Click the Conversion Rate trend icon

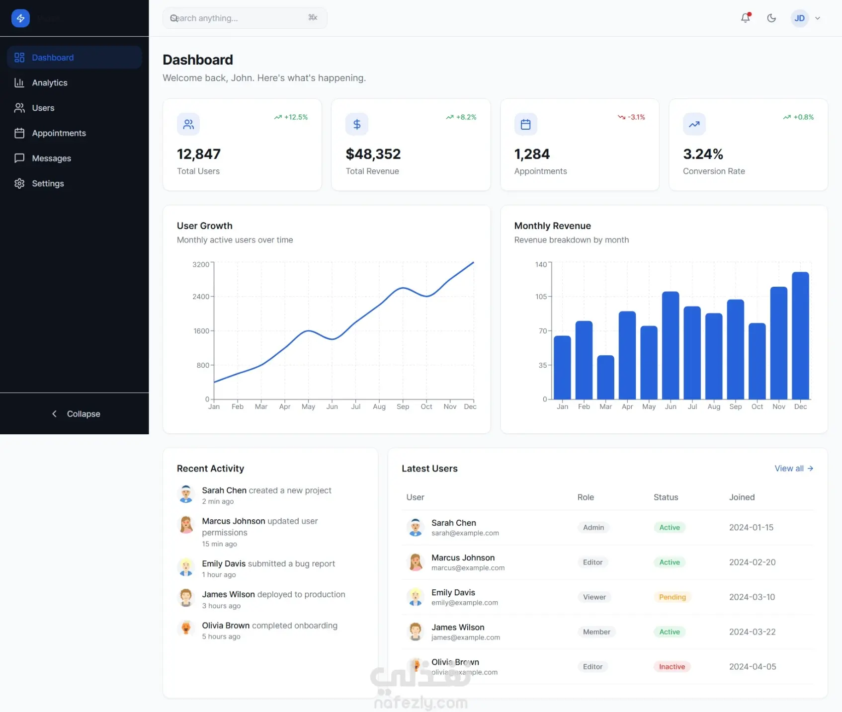point(694,124)
